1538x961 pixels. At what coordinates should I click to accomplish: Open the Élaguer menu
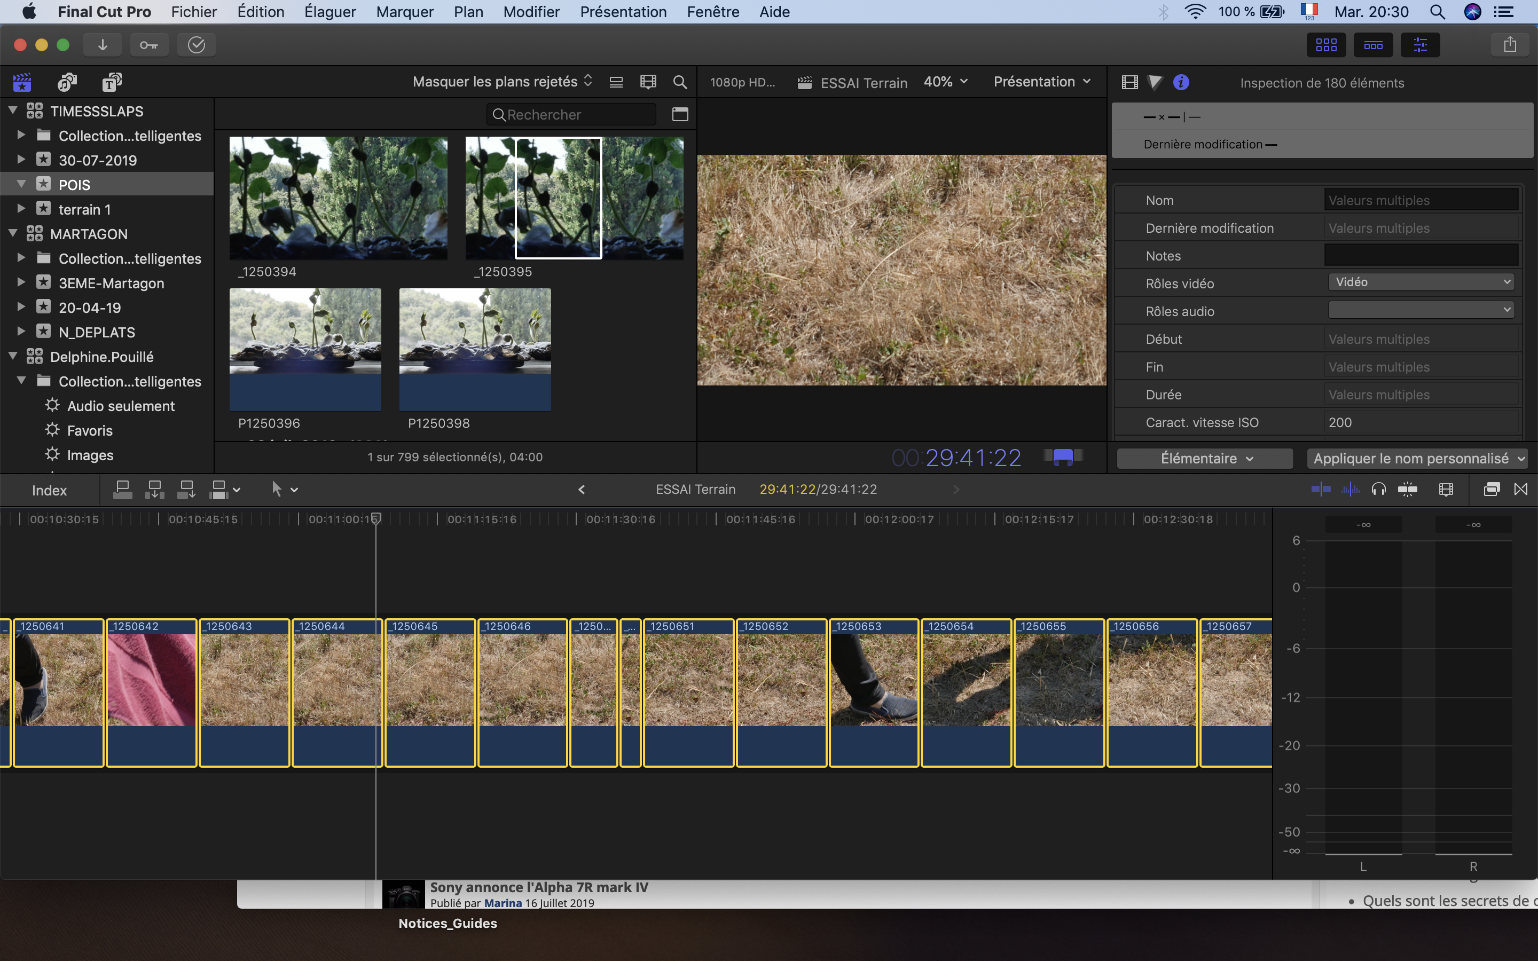330,12
